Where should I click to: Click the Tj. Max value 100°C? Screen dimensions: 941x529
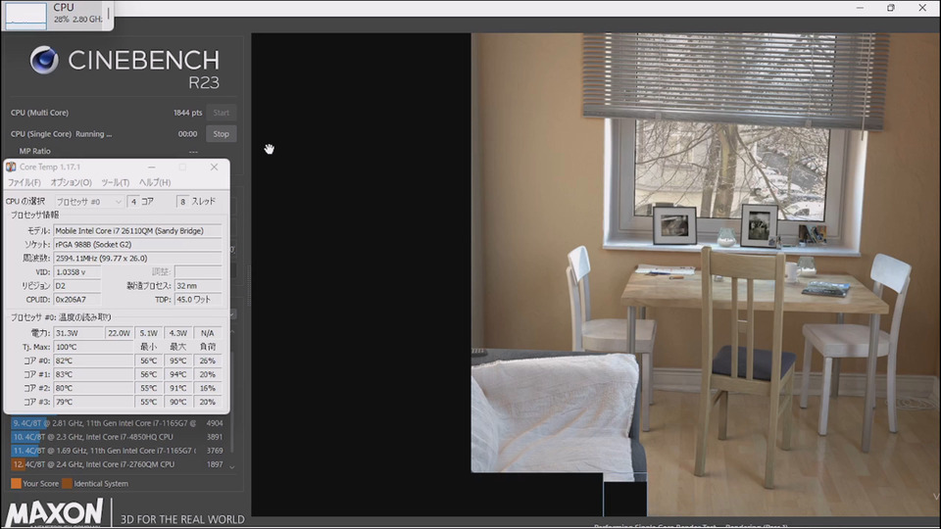pos(93,347)
